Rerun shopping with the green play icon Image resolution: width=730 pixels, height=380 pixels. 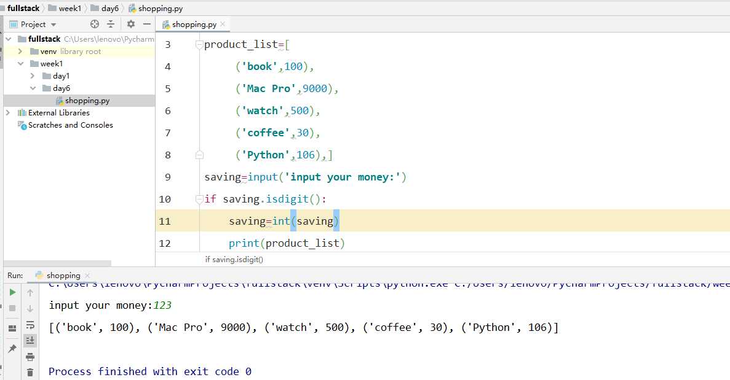click(12, 292)
